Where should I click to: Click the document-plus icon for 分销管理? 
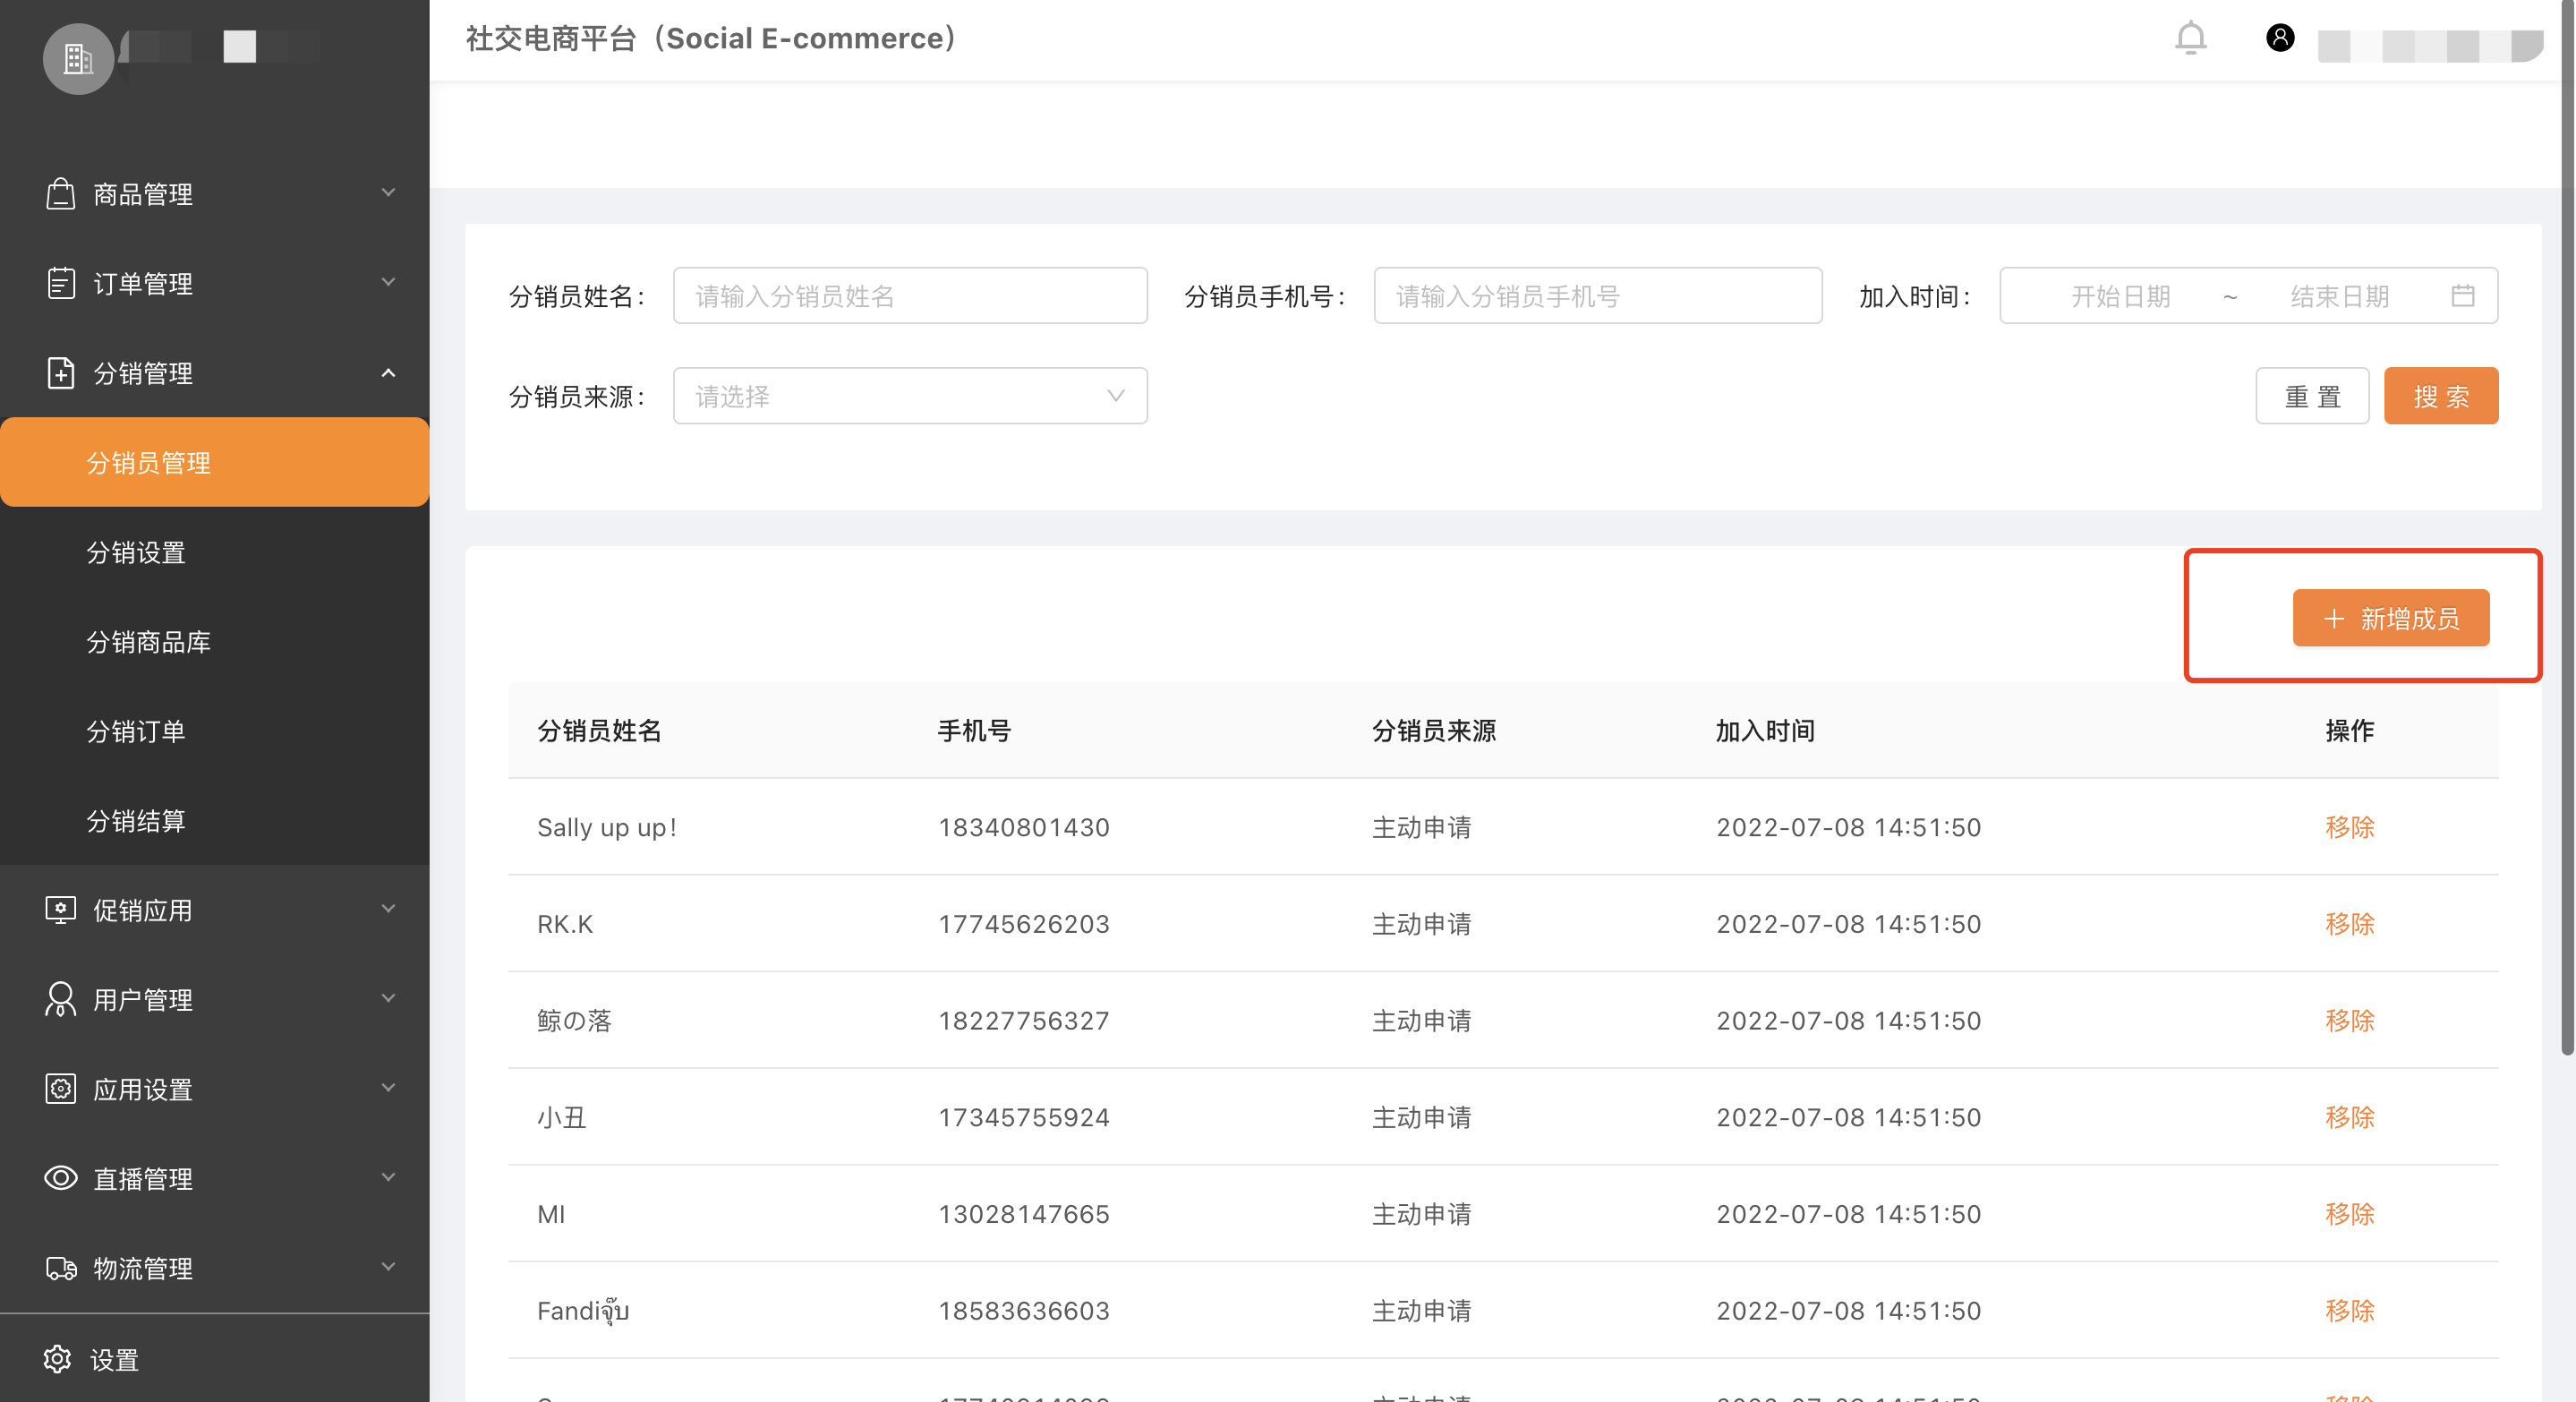[x=61, y=373]
